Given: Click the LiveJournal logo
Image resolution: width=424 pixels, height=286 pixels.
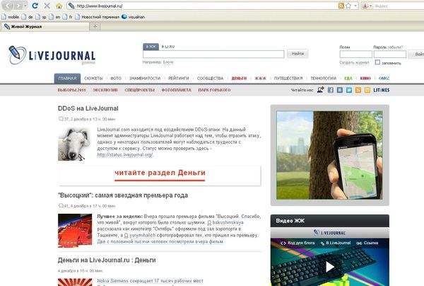Looking at the screenshot, I should click(52, 55).
